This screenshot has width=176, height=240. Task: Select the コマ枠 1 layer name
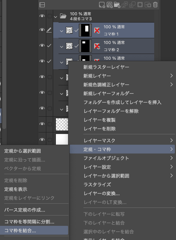[x=111, y=34]
